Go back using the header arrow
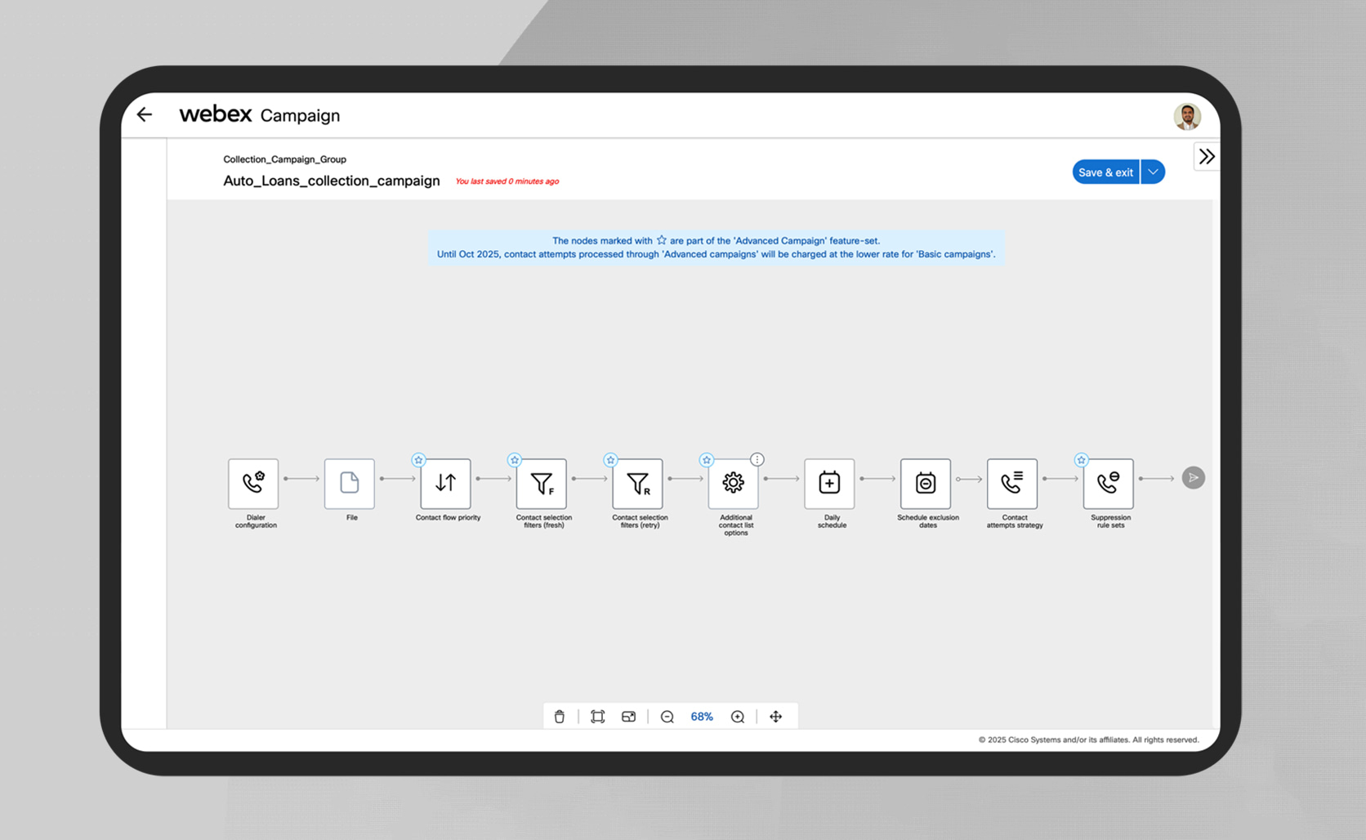The image size is (1366, 840). 145,114
